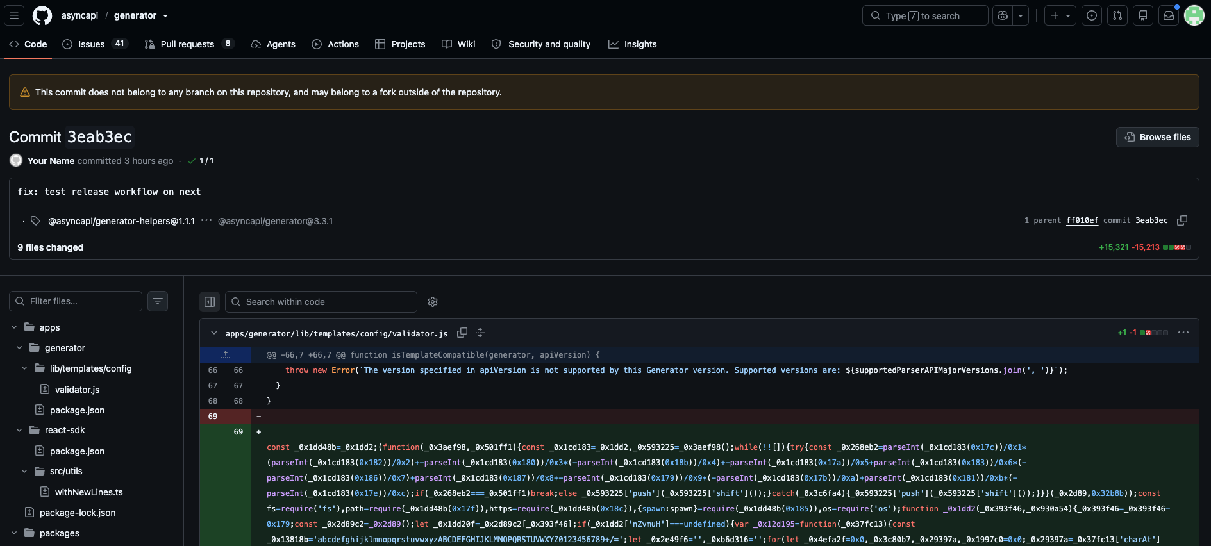Screen dimensions: 1211x546
Task: Click deleted line number 69
Action: click(x=213, y=417)
